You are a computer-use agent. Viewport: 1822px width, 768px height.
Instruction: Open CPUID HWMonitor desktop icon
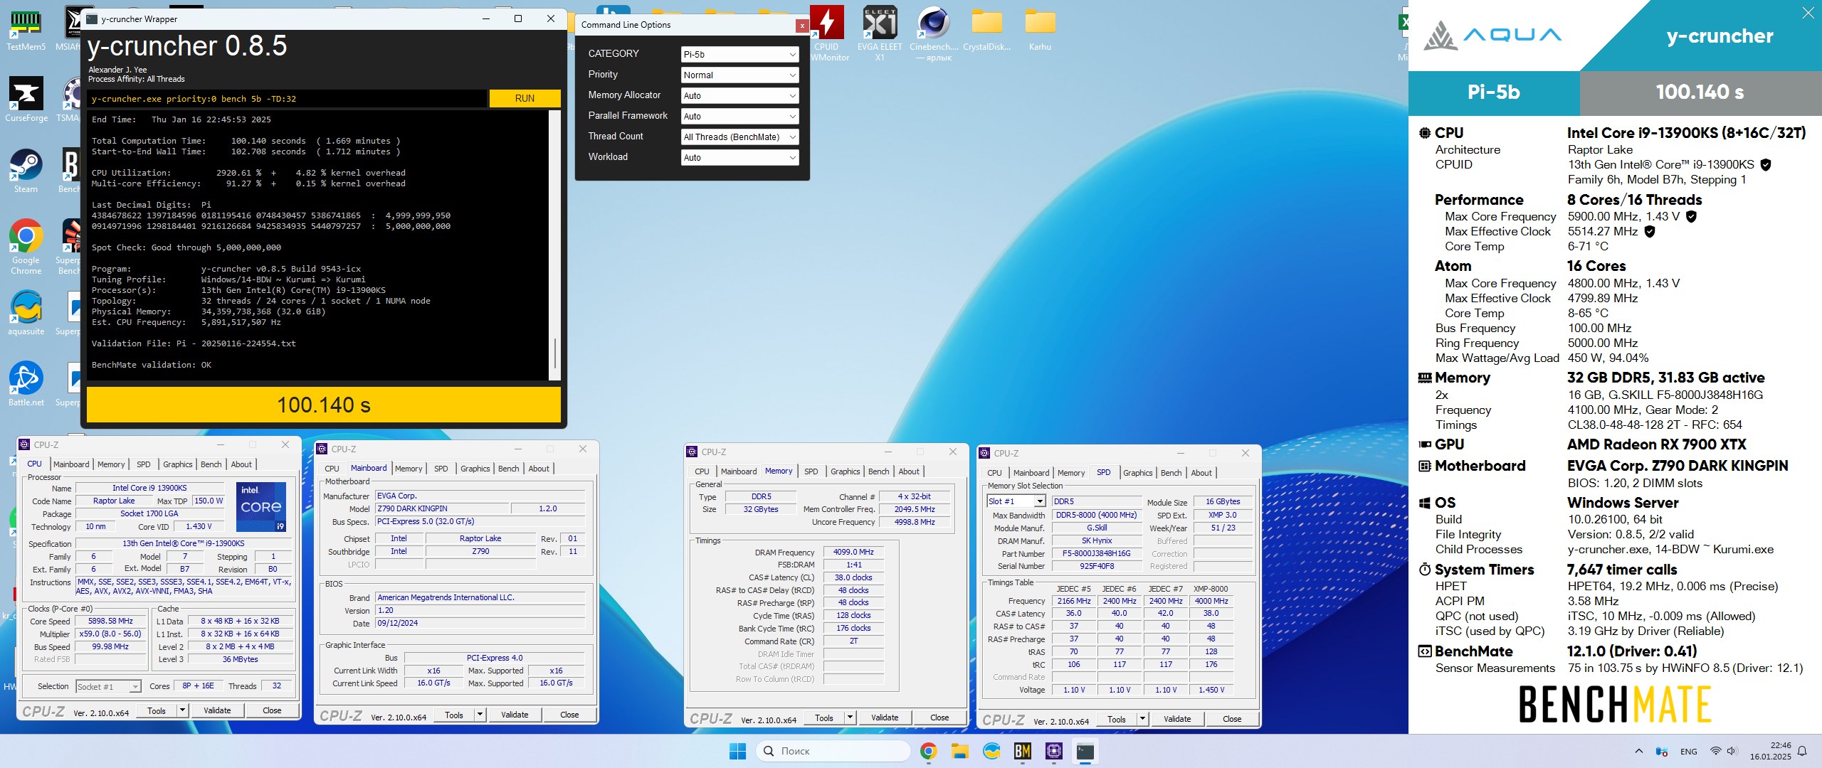[x=827, y=33]
